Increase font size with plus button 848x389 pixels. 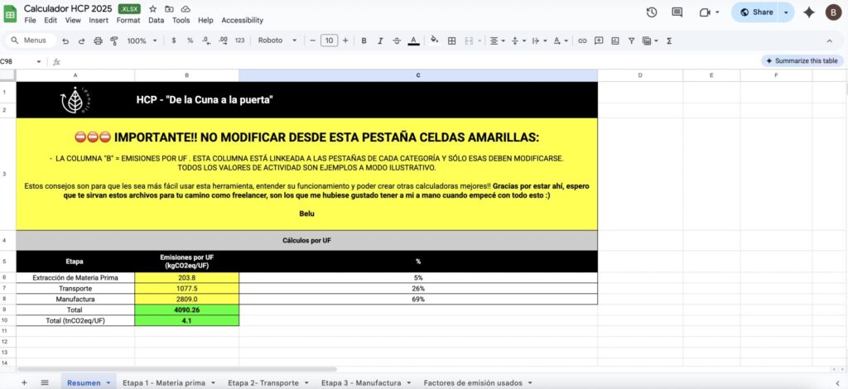pyautogui.click(x=345, y=41)
